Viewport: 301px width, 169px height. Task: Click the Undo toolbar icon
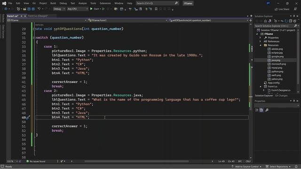(x=39, y=9)
